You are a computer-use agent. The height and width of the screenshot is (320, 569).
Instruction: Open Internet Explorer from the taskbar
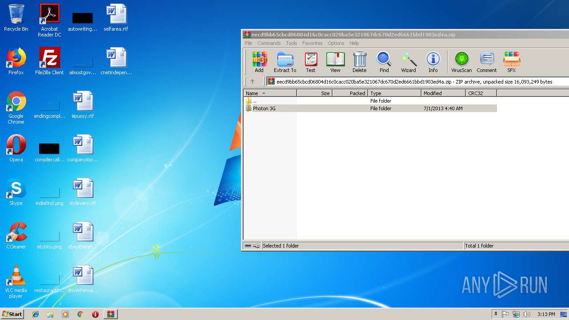[36, 314]
